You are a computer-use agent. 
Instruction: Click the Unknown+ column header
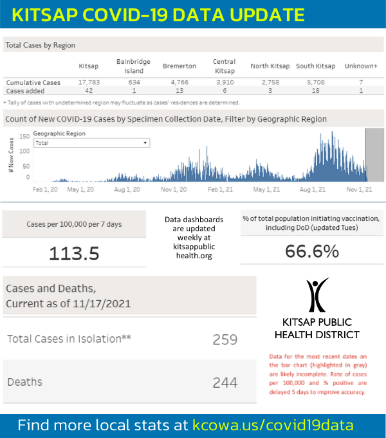pos(361,66)
